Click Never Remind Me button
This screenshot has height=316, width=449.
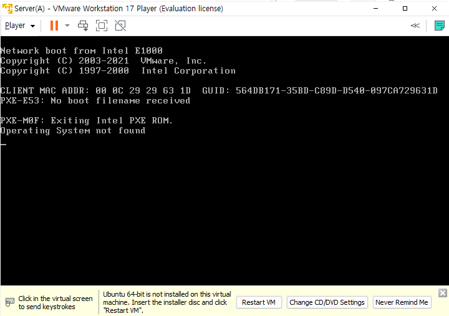pos(402,302)
